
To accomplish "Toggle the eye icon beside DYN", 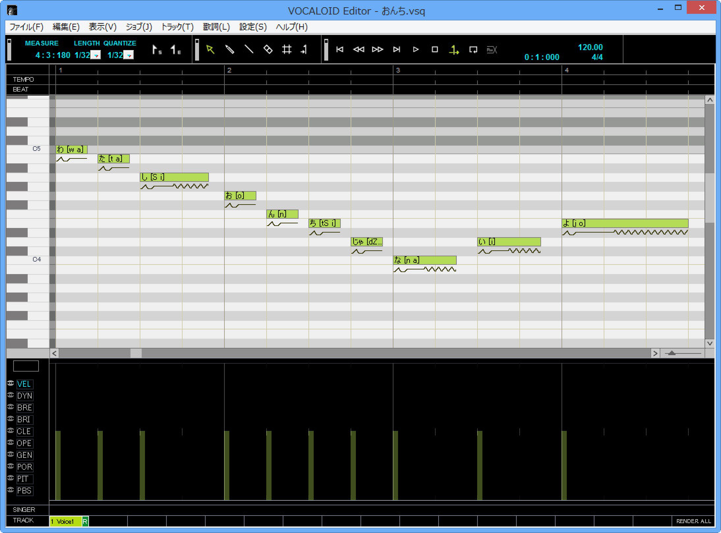I will [11, 395].
